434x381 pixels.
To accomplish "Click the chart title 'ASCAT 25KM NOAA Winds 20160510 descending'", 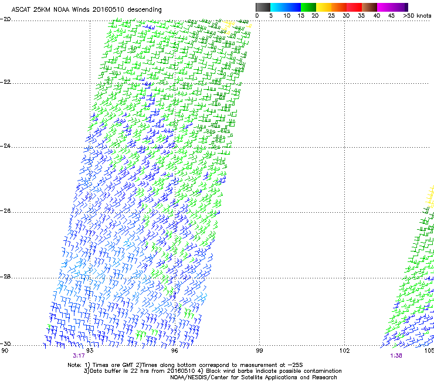I will [86, 10].
